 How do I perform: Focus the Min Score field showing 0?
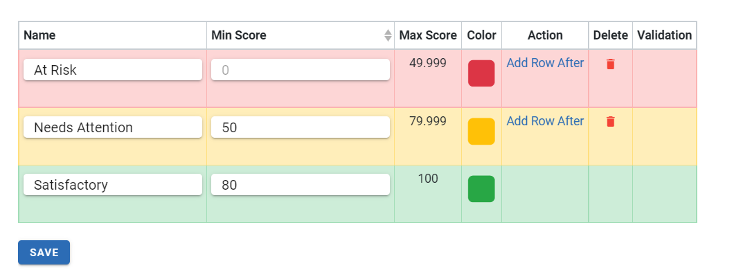click(301, 70)
